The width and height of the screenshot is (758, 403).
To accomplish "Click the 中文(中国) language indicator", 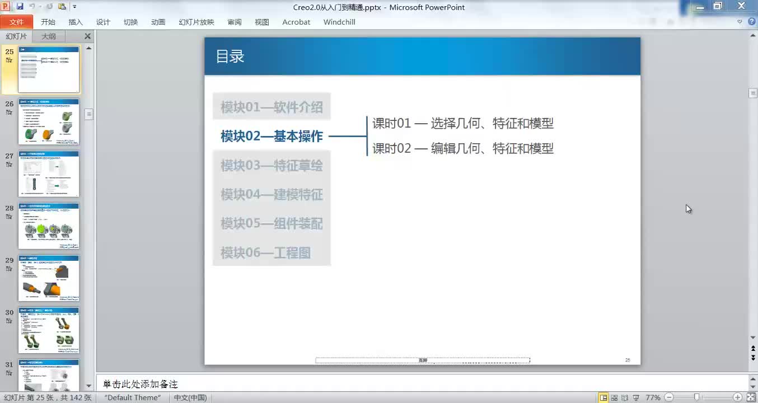I will pos(190,397).
